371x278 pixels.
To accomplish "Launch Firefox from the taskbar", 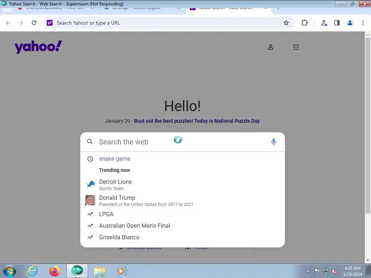I will pyautogui.click(x=55, y=271).
